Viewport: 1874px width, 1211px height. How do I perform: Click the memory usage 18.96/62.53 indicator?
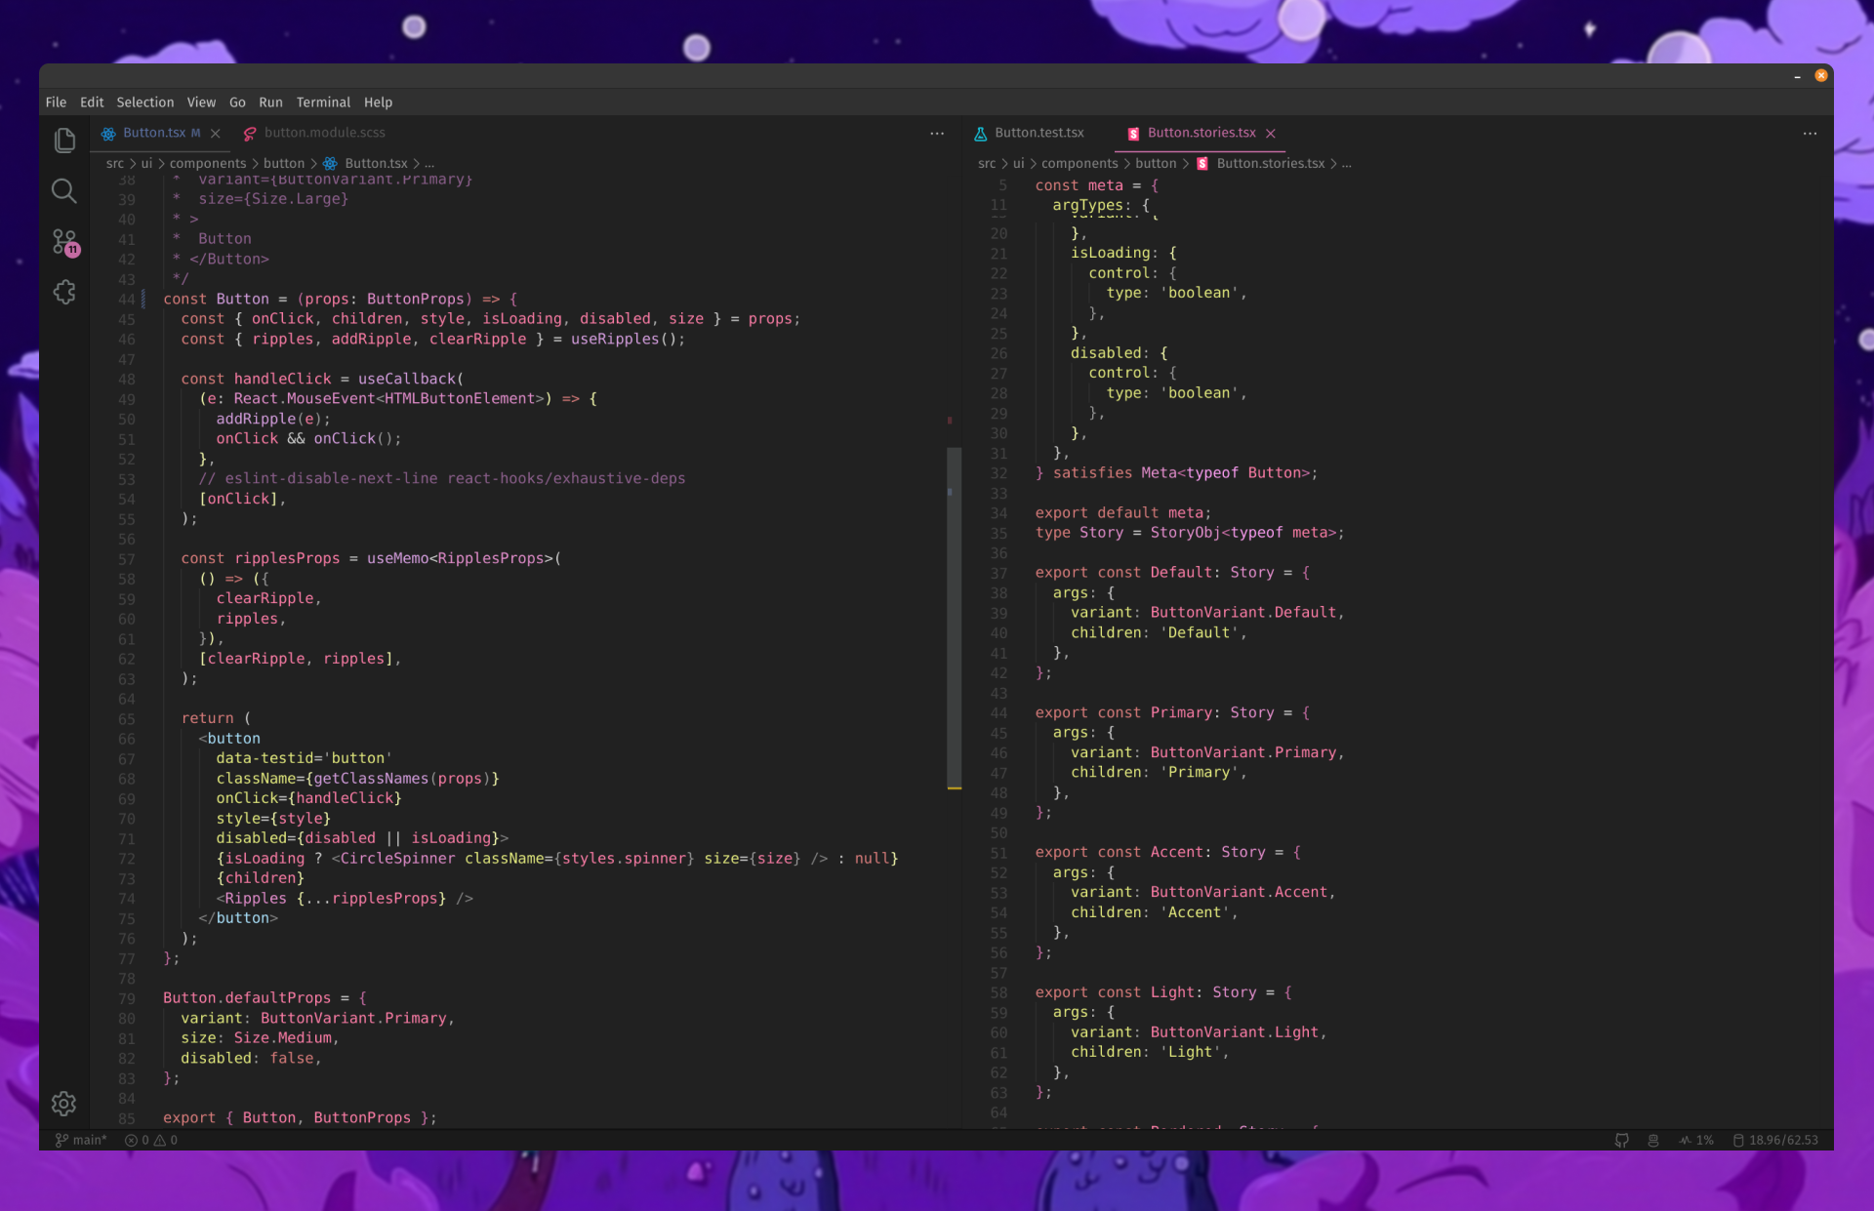pyautogui.click(x=1775, y=1140)
